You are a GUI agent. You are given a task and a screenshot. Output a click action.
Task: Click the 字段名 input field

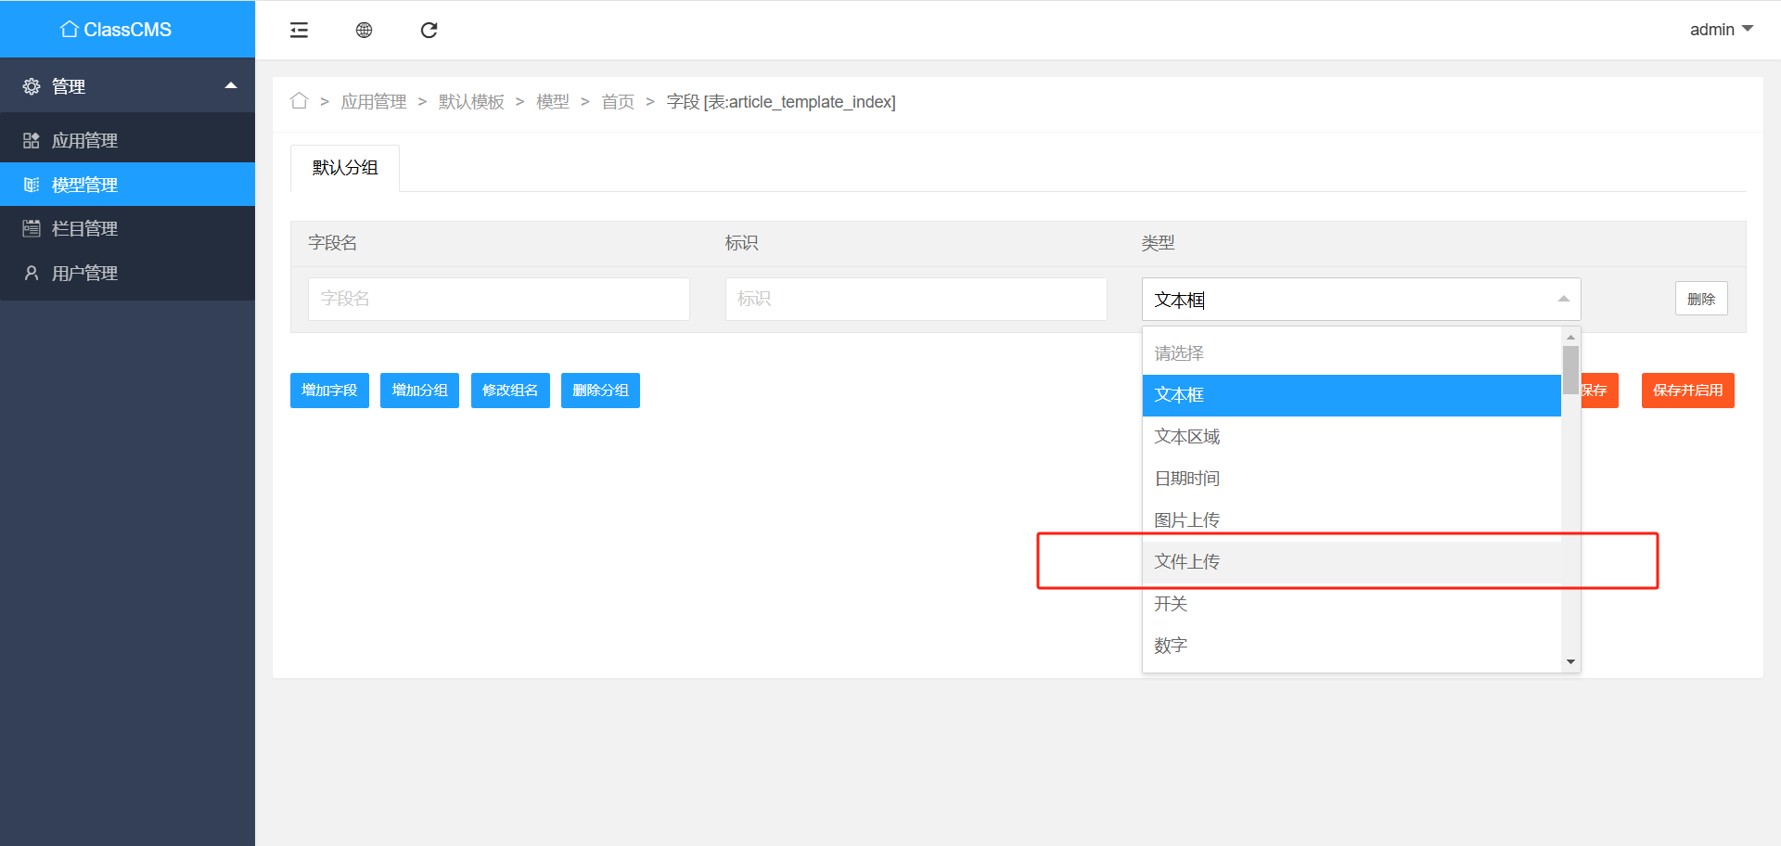pyautogui.click(x=498, y=299)
